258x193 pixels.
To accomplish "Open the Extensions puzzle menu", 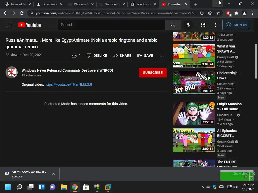I will pyautogui.click(x=236, y=13).
